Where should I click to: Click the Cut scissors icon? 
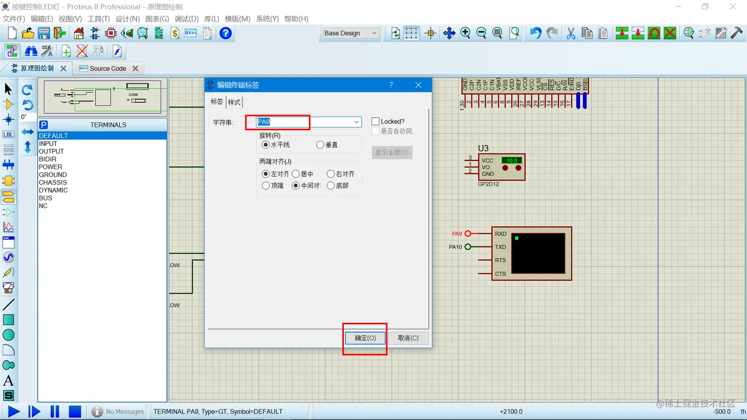pyautogui.click(x=571, y=33)
